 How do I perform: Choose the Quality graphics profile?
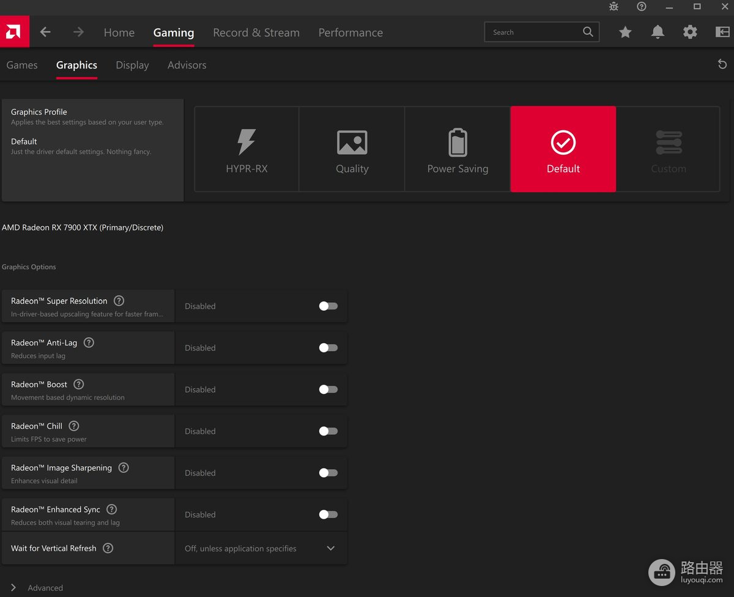click(352, 149)
